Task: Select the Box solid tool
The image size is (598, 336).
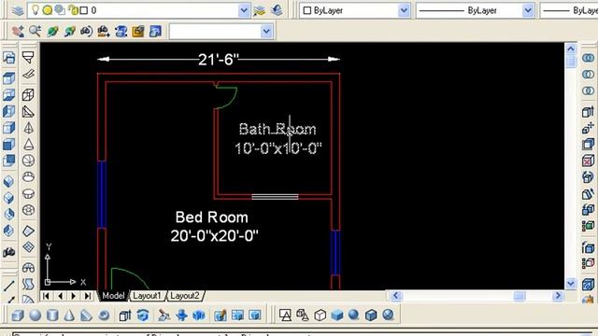Action: [18, 315]
